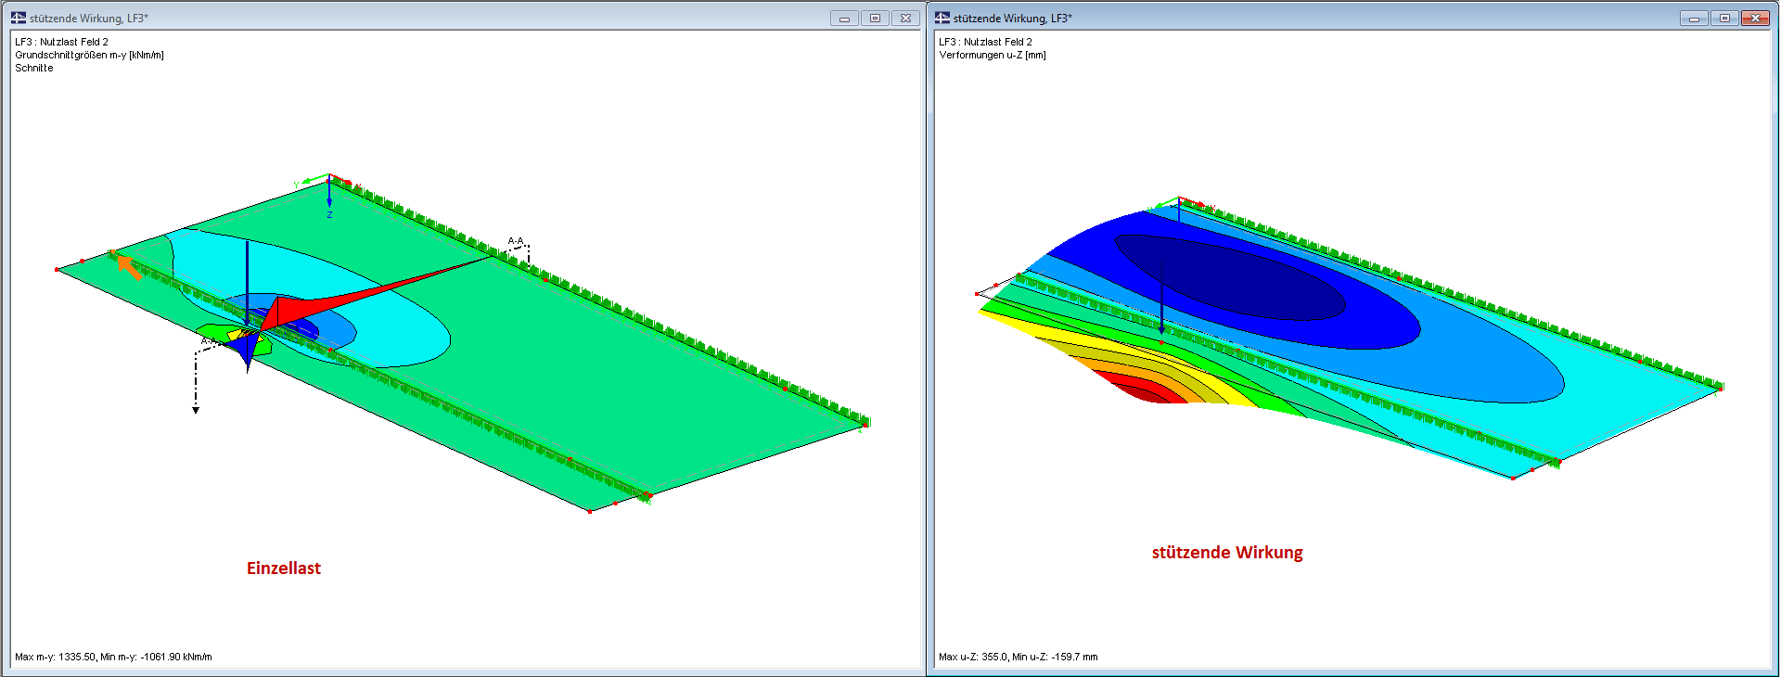Click 'LF3 : Nutzlast Feld 2' in right window
1781x677 pixels.
[985, 42]
